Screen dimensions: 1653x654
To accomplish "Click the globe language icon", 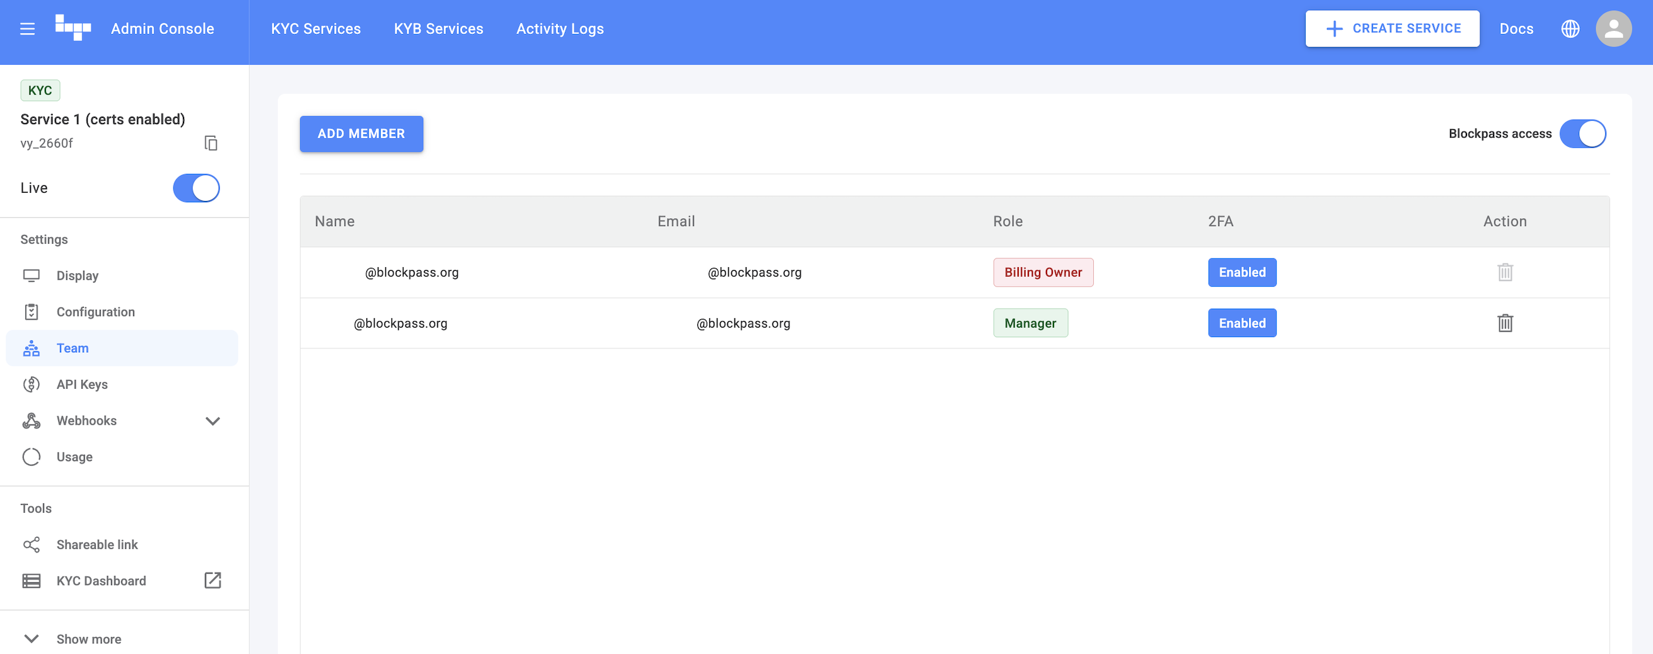I will click(1570, 29).
